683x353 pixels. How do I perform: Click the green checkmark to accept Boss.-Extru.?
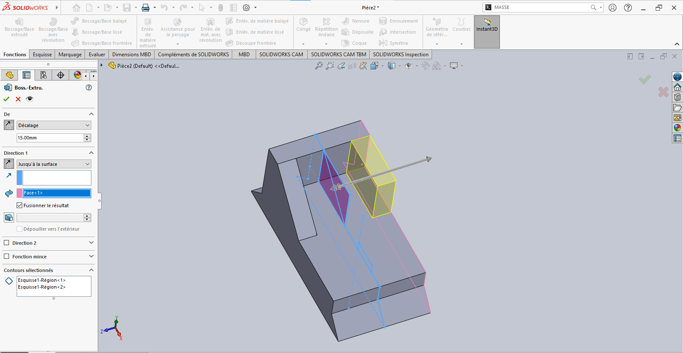click(x=6, y=99)
